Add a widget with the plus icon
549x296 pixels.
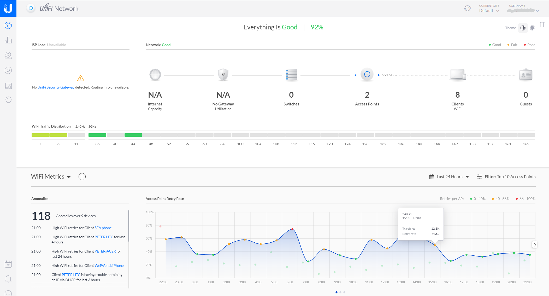click(x=82, y=177)
